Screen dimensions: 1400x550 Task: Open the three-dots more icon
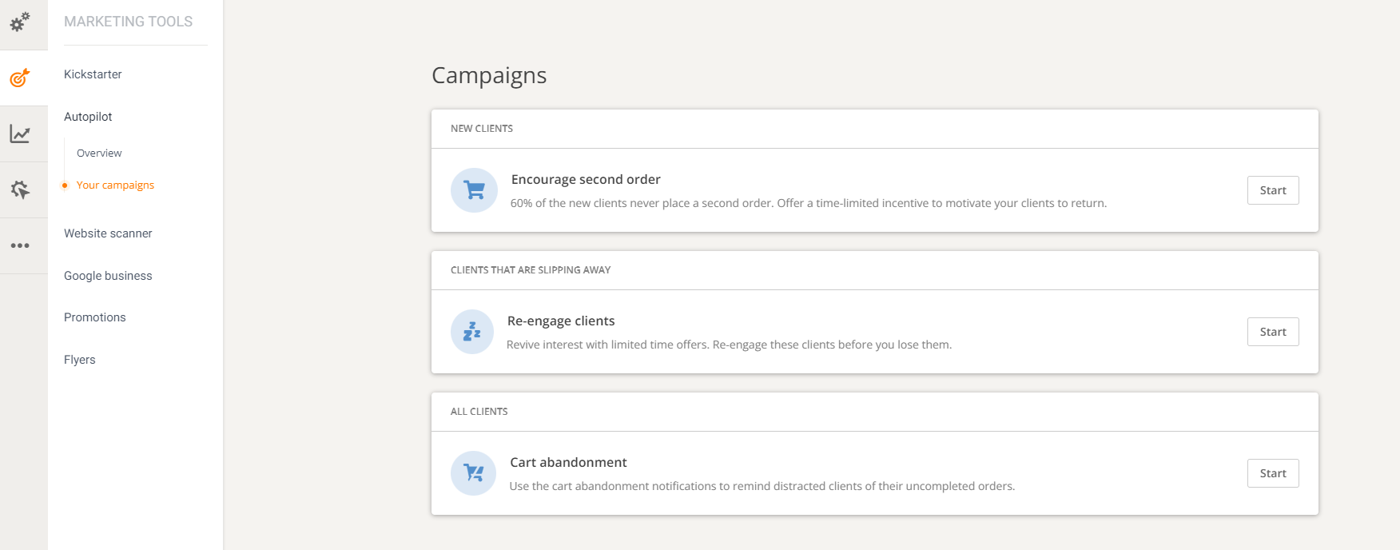pos(20,245)
